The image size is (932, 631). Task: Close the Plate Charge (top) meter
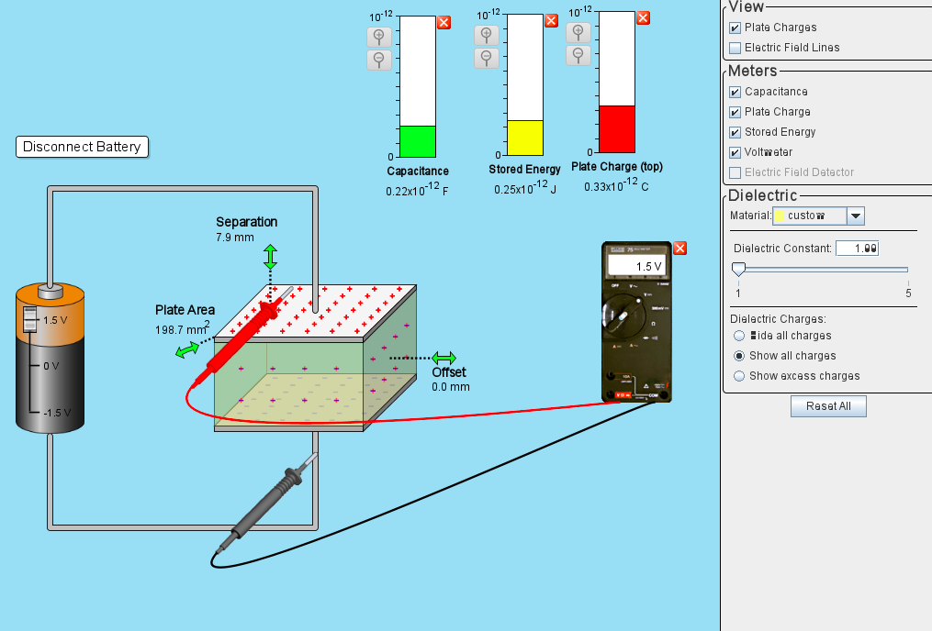(x=643, y=17)
